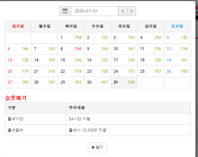The width and height of the screenshot is (198, 157).
Task: Click day 22 cell with 754
Action: [x=71, y=71]
